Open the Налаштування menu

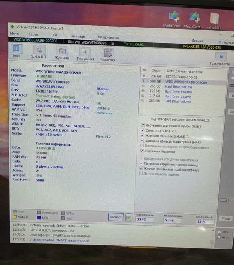point(108,37)
